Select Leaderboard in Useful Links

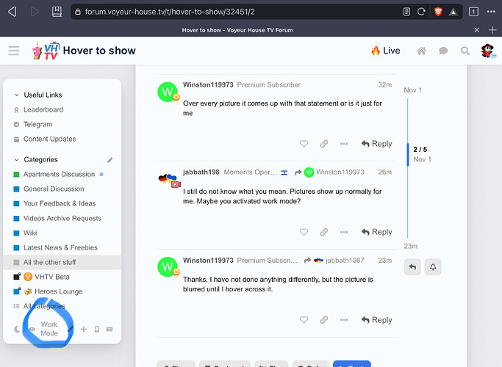pos(43,109)
